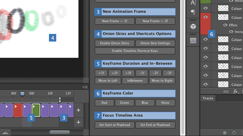The image size is (243, 136).
Task: Click New Frame — 1f button
Action: 115,21
